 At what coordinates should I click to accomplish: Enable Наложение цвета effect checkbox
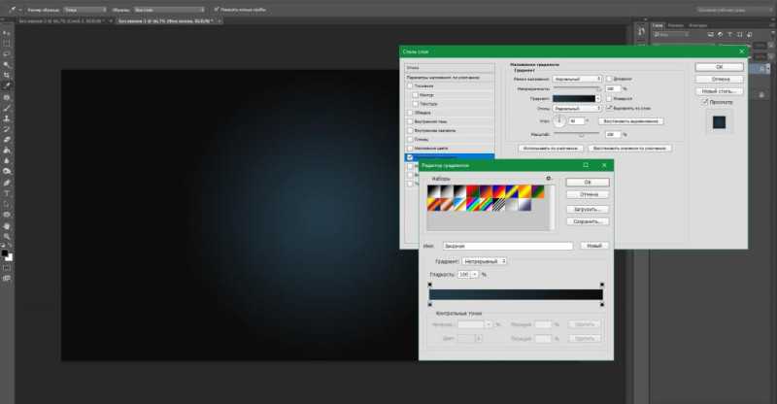tap(410, 149)
